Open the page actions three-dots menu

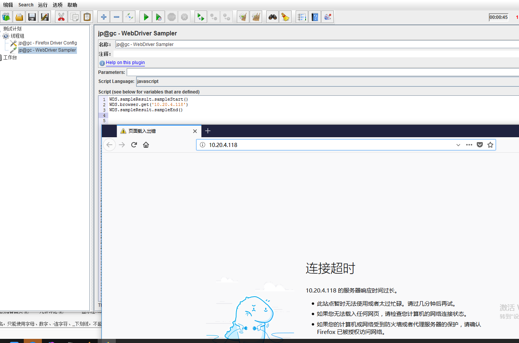(x=469, y=145)
